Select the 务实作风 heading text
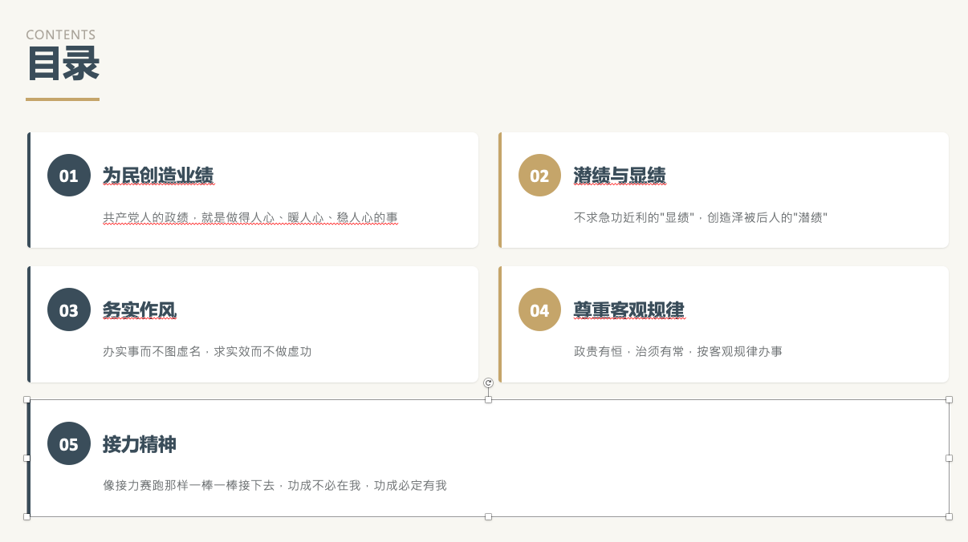This screenshot has width=968, height=542. click(140, 309)
